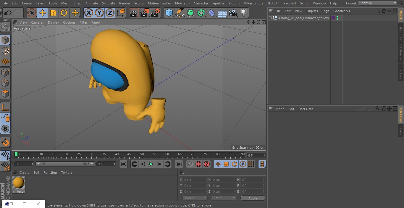Render the active view
This screenshot has height=208, width=404.
134,13
